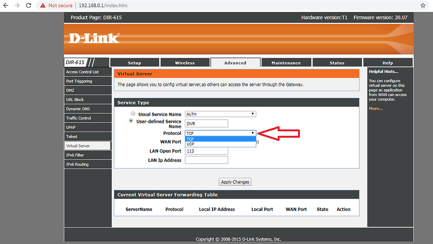Collapse the Protocol TCP dropdown
Screen dimensions: 433x244
click(220, 133)
